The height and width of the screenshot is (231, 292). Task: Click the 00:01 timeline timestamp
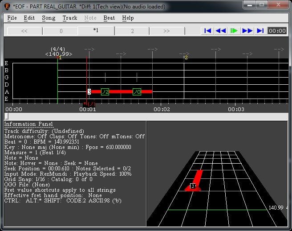tap(88, 109)
